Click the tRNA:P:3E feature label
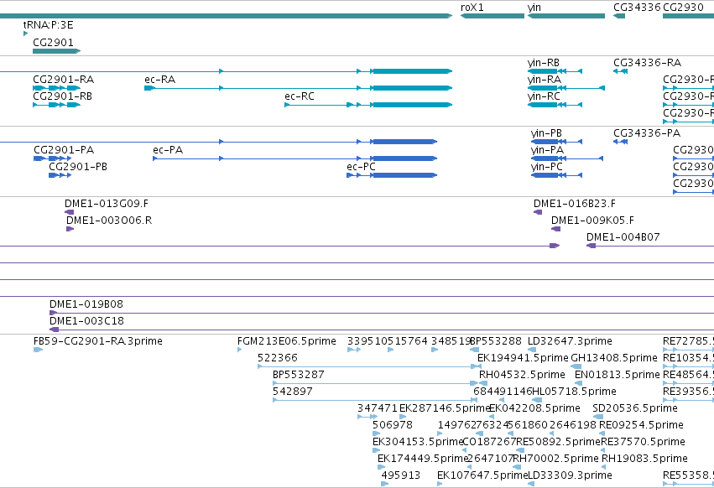 click(x=49, y=25)
